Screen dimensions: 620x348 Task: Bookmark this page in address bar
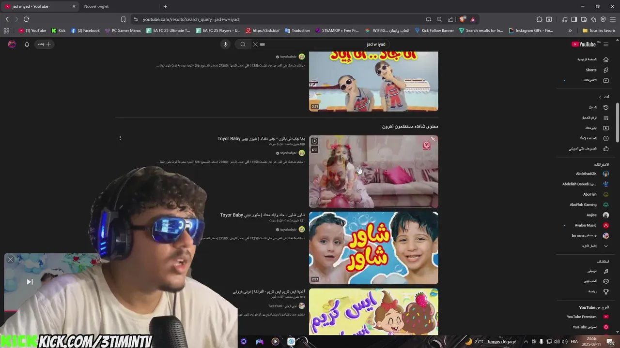click(x=123, y=19)
